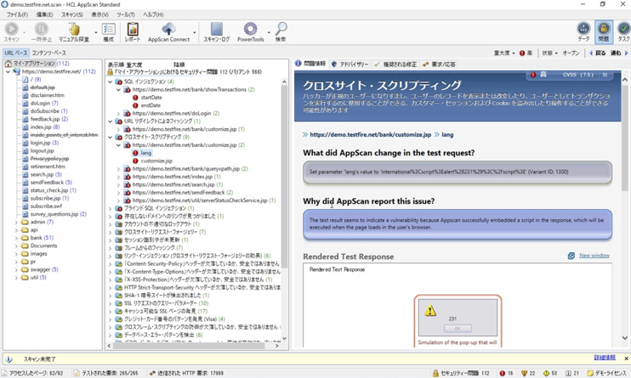Click the New window link
The height and width of the screenshot is (378, 631).
(x=594, y=256)
